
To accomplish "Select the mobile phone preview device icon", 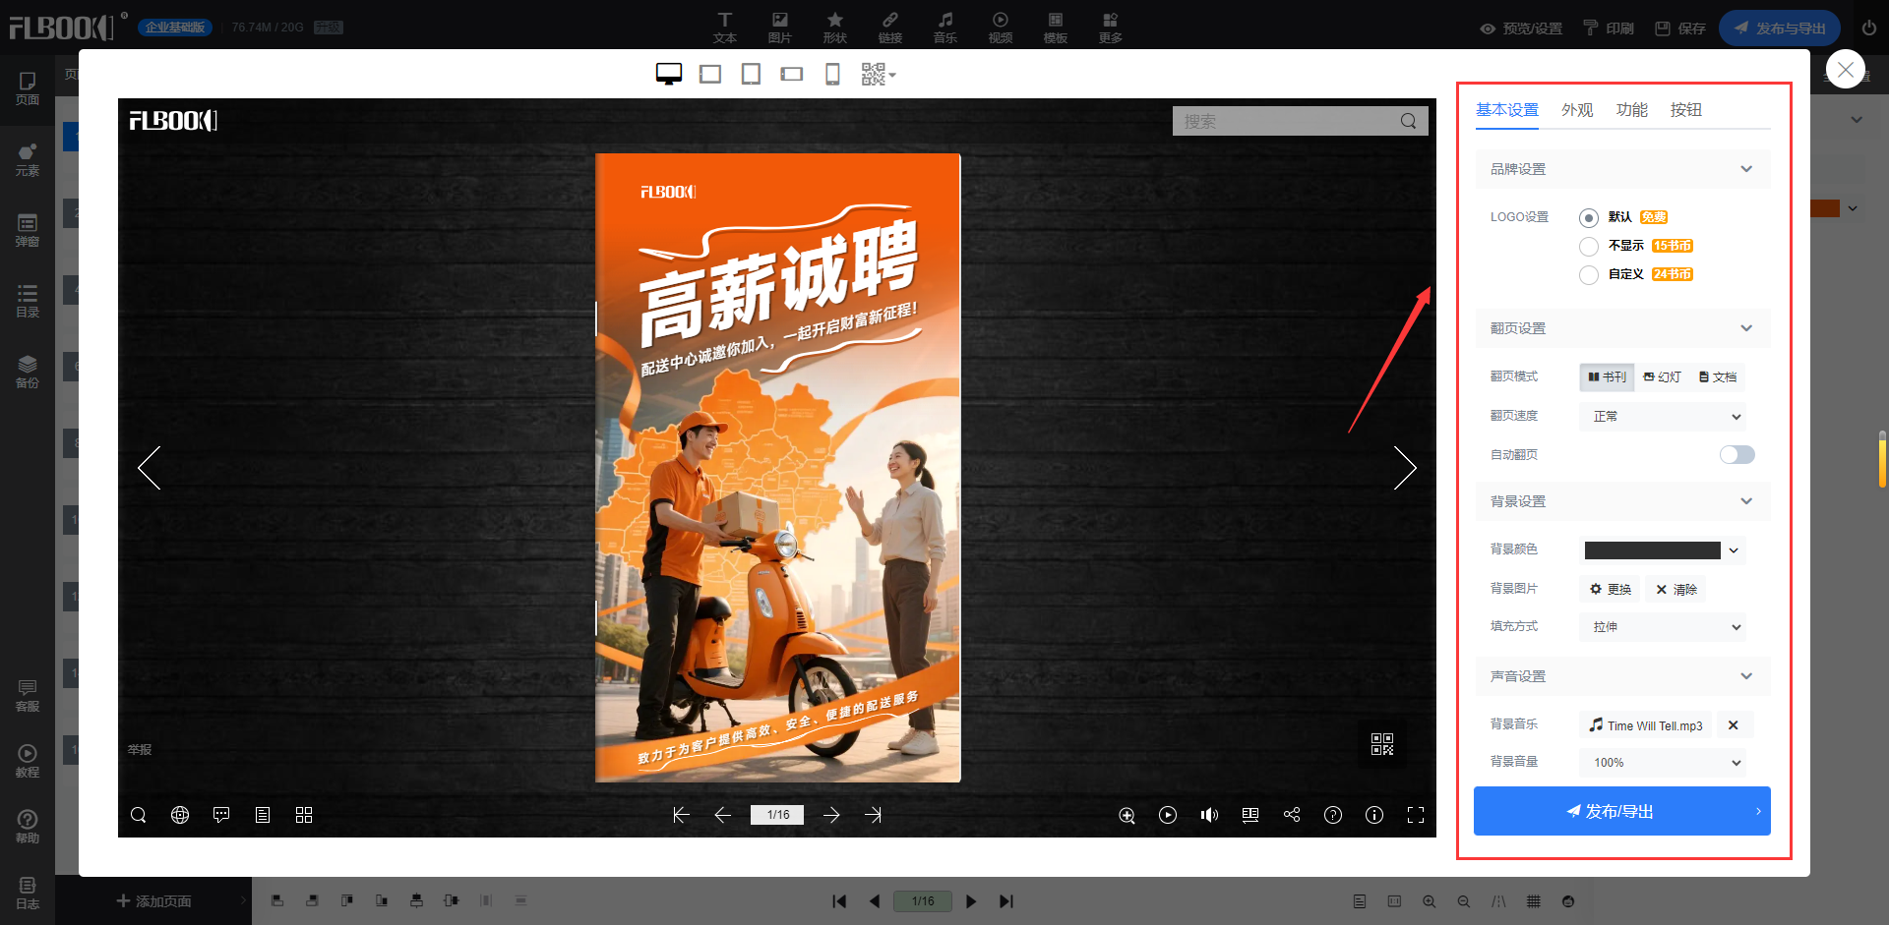I will tap(832, 75).
